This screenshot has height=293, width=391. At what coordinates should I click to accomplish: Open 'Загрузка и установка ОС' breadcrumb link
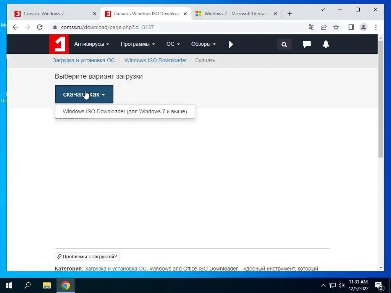(84, 60)
